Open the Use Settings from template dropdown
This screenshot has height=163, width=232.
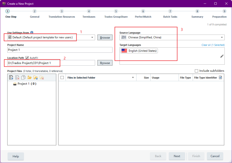93,37
